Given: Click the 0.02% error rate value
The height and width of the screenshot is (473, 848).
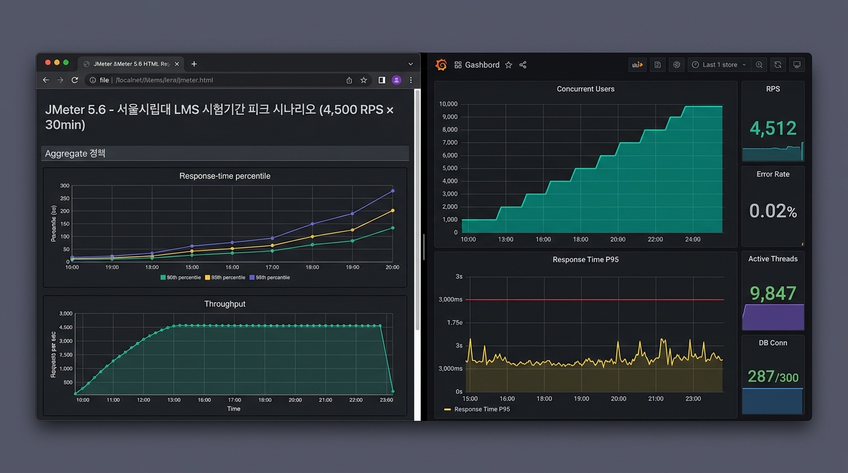Looking at the screenshot, I should pyautogui.click(x=773, y=211).
